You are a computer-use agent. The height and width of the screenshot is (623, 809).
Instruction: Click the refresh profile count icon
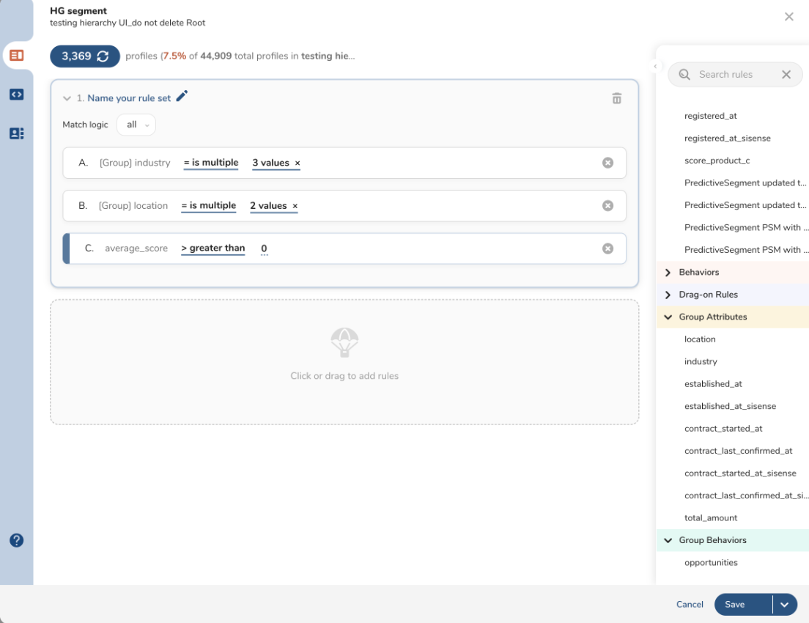pos(103,56)
